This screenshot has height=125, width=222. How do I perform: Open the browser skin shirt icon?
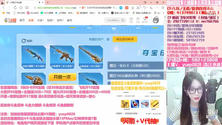[145, 2]
